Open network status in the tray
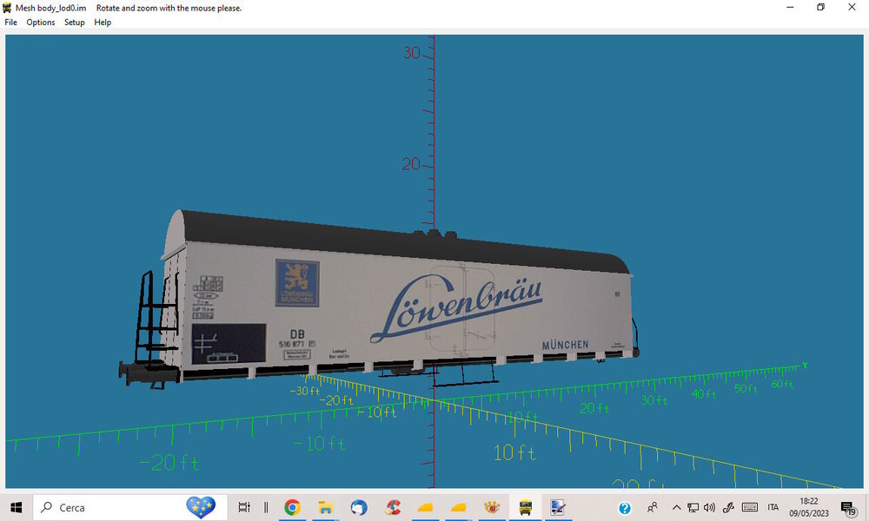 click(x=693, y=507)
